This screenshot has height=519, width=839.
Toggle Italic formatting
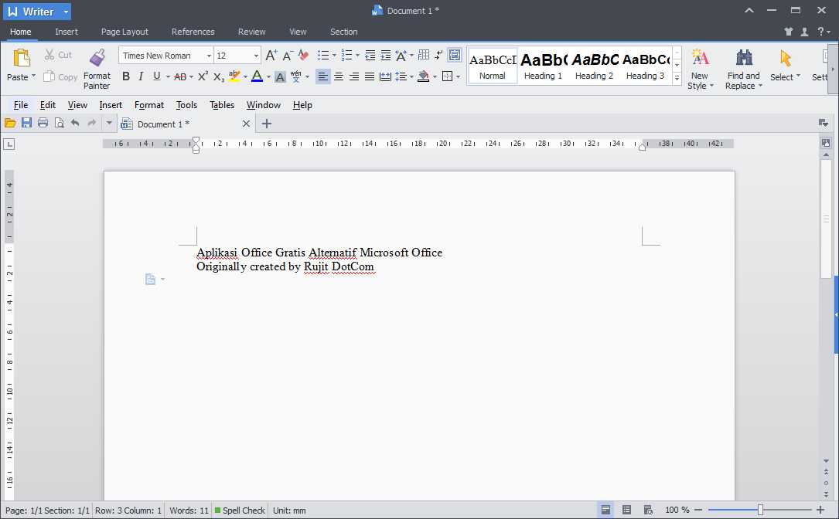pos(141,76)
